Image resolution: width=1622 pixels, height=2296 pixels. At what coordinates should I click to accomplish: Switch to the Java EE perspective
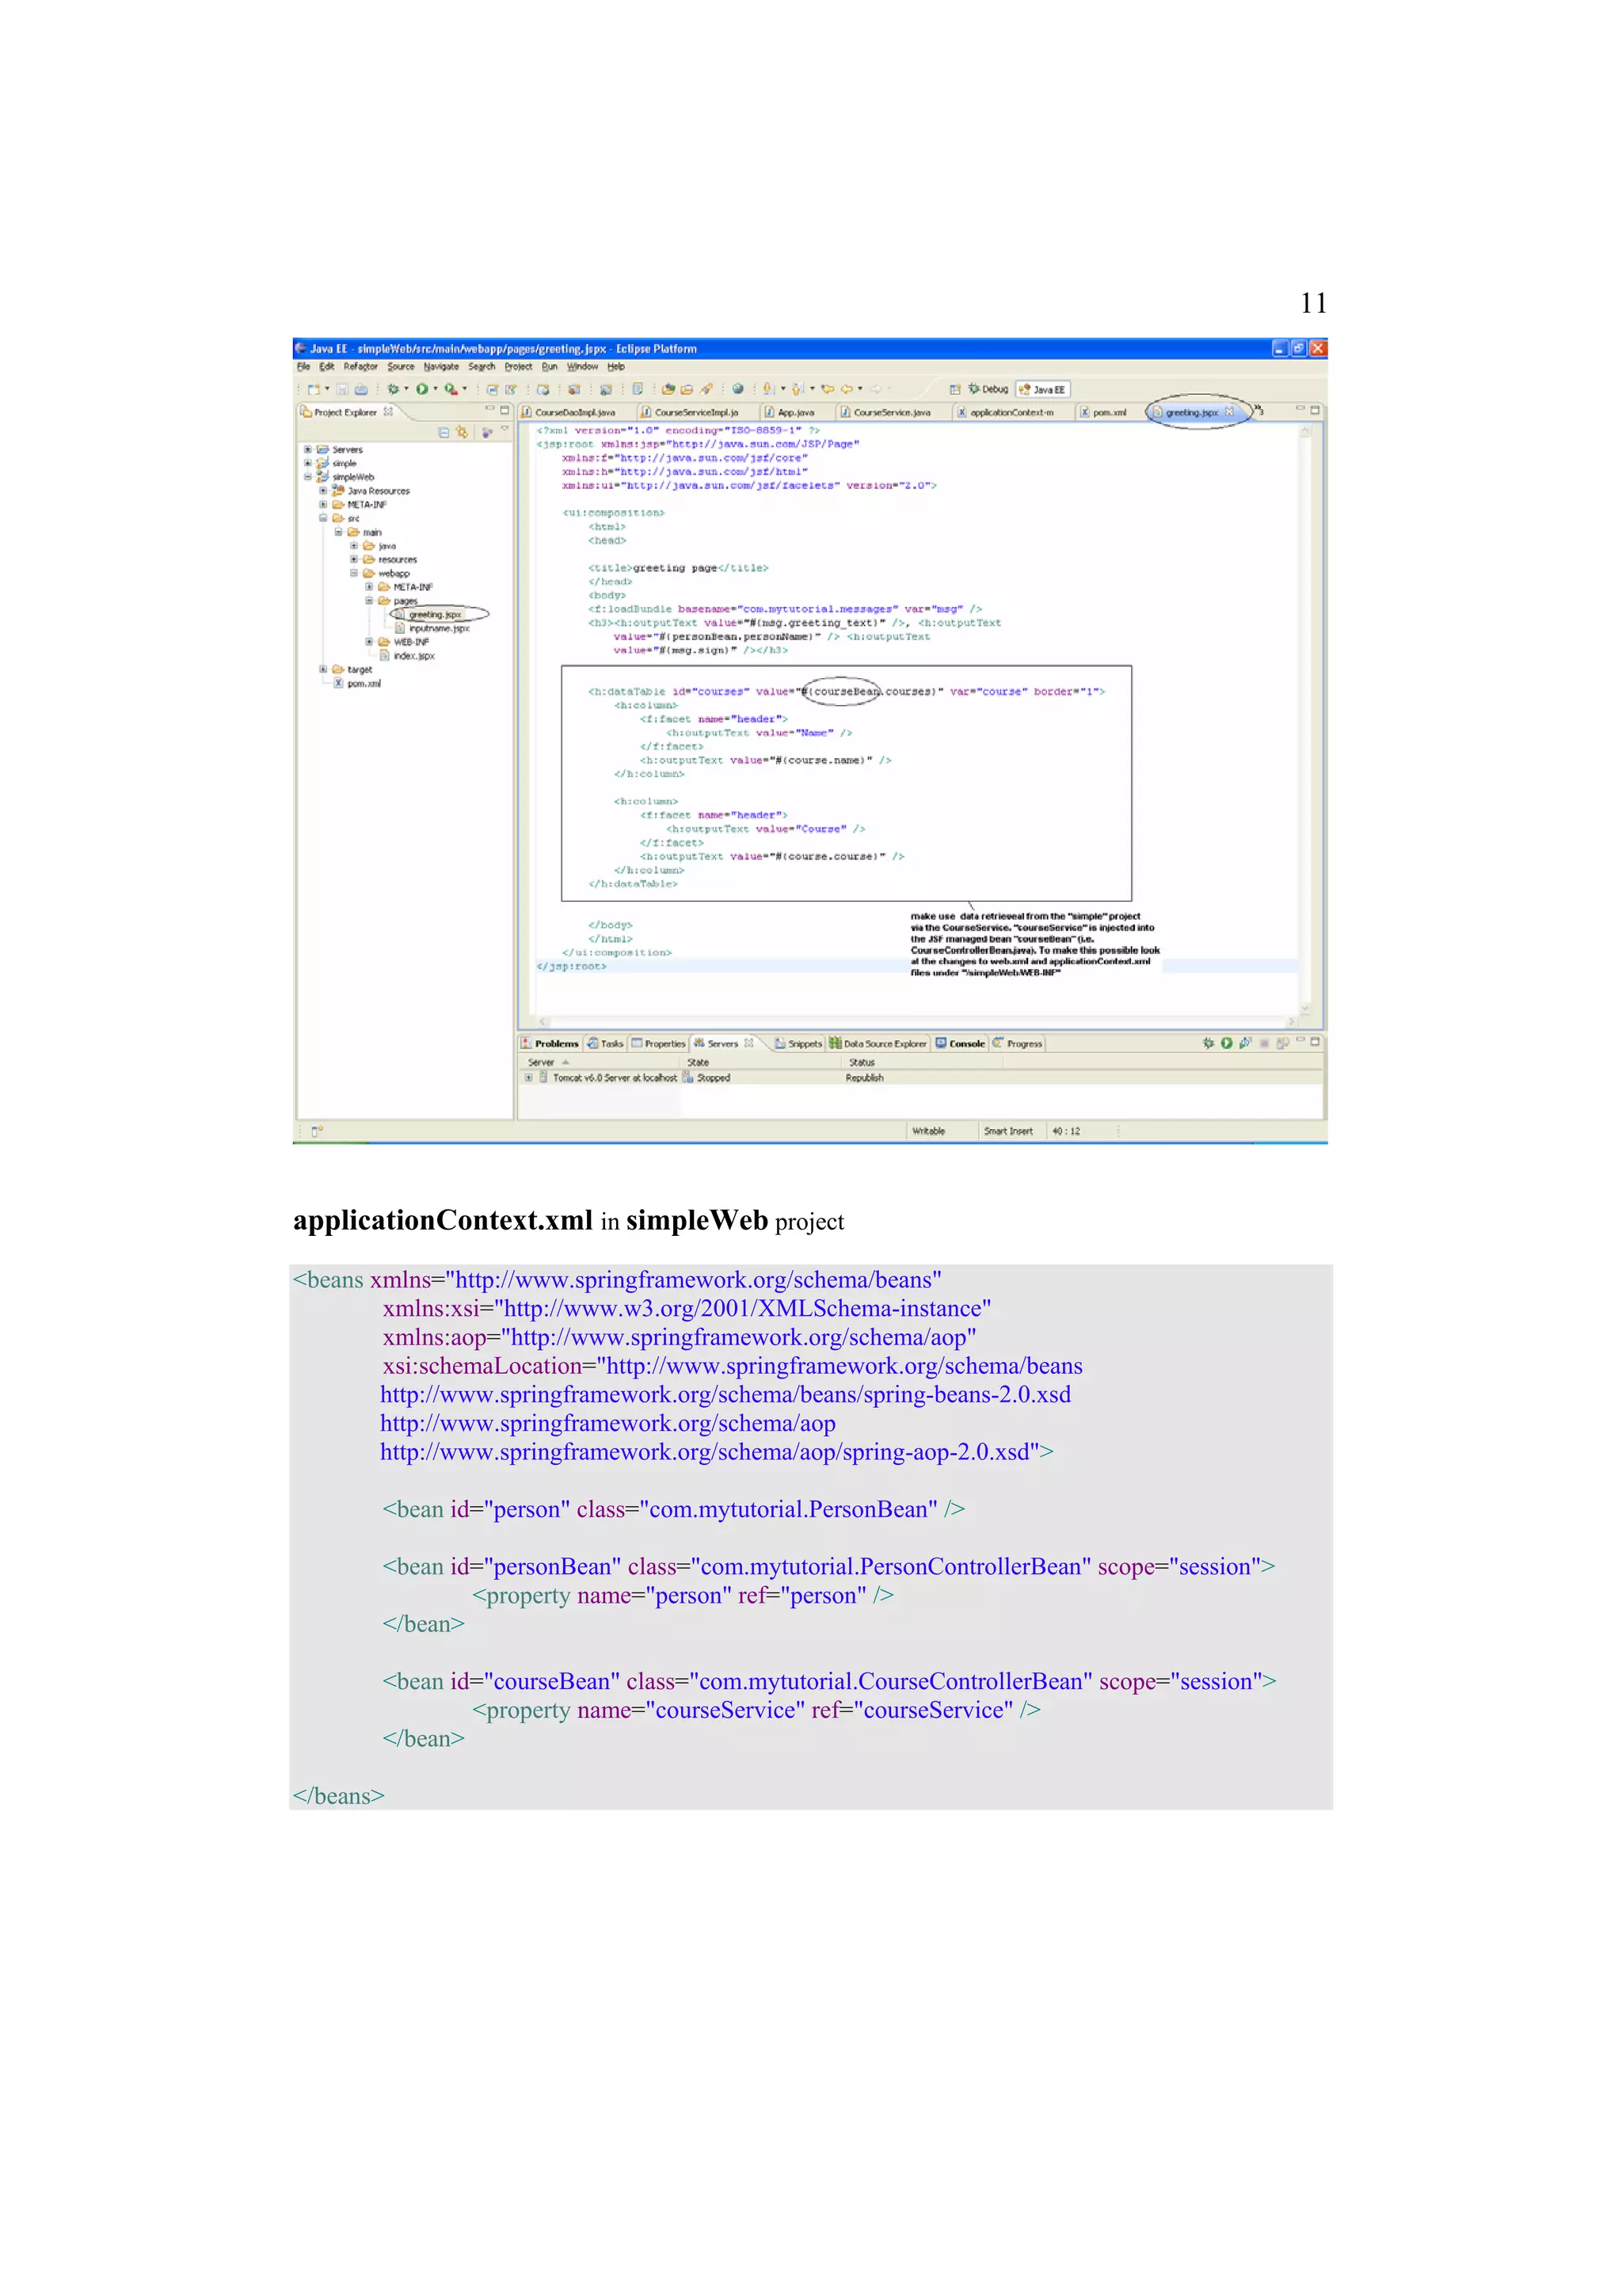point(1042,389)
